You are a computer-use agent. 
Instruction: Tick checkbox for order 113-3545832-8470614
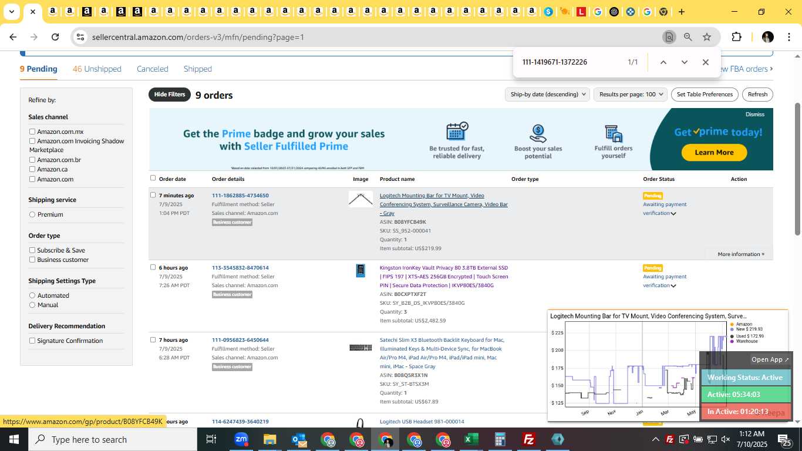[x=153, y=267]
